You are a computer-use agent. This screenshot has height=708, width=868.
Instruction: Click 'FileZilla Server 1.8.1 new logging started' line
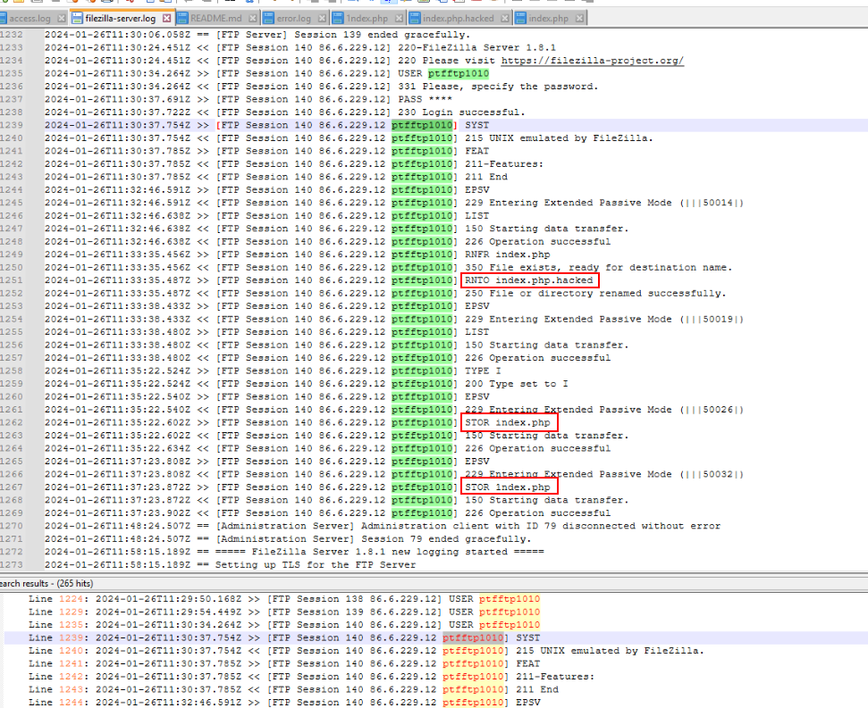(x=379, y=552)
